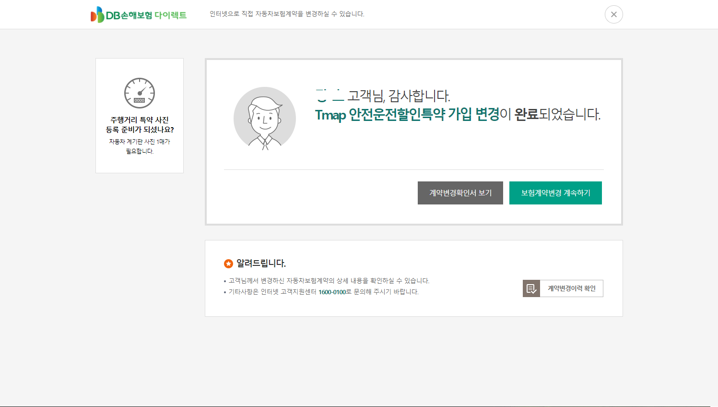Image resolution: width=718 pixels, height=407 pixels.
Task: Click the 1600-0100 phone number
Action: tap(332, 292)
